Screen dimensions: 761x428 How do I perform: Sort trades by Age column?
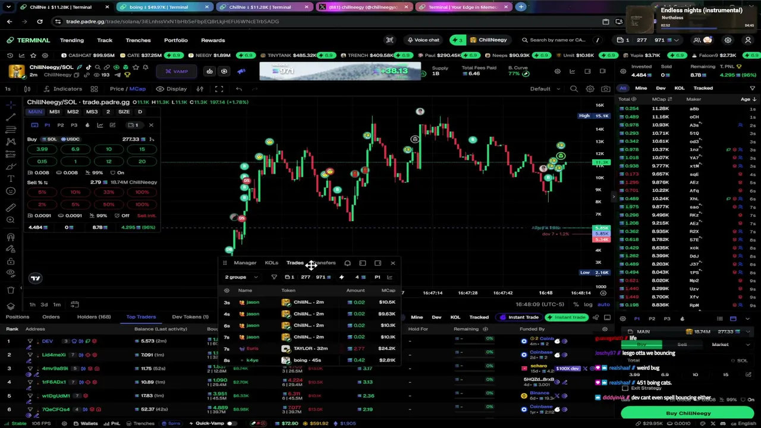tap(748, 99)
